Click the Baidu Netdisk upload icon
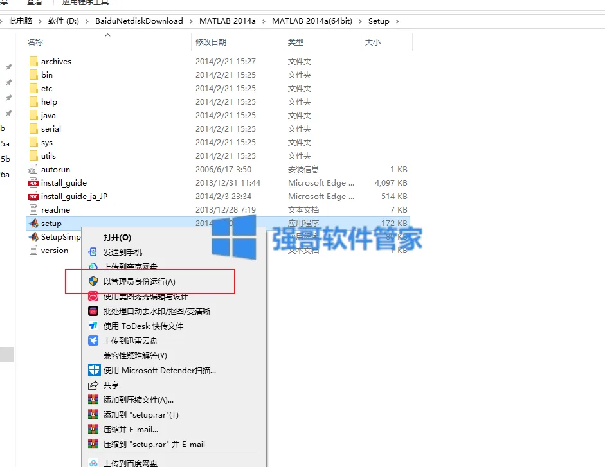The height and width of the screenshot is (467, 605). (x=93, y=463)
